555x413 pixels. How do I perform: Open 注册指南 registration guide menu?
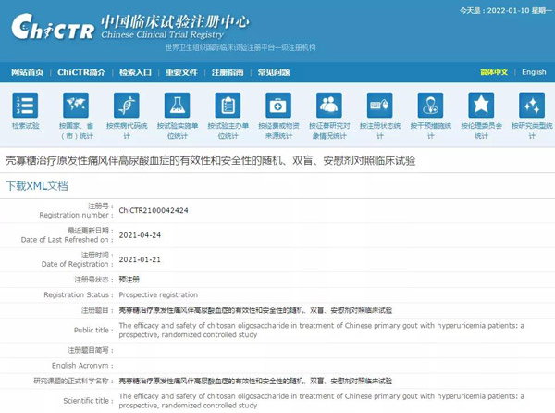(228, 72)
